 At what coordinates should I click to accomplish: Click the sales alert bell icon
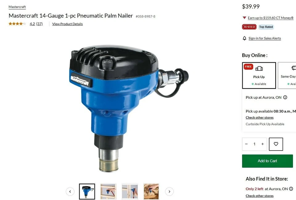245,38
